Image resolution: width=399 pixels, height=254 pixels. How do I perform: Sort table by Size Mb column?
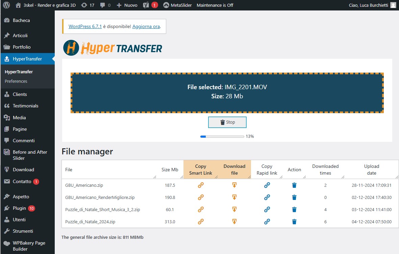click(170, 170)
